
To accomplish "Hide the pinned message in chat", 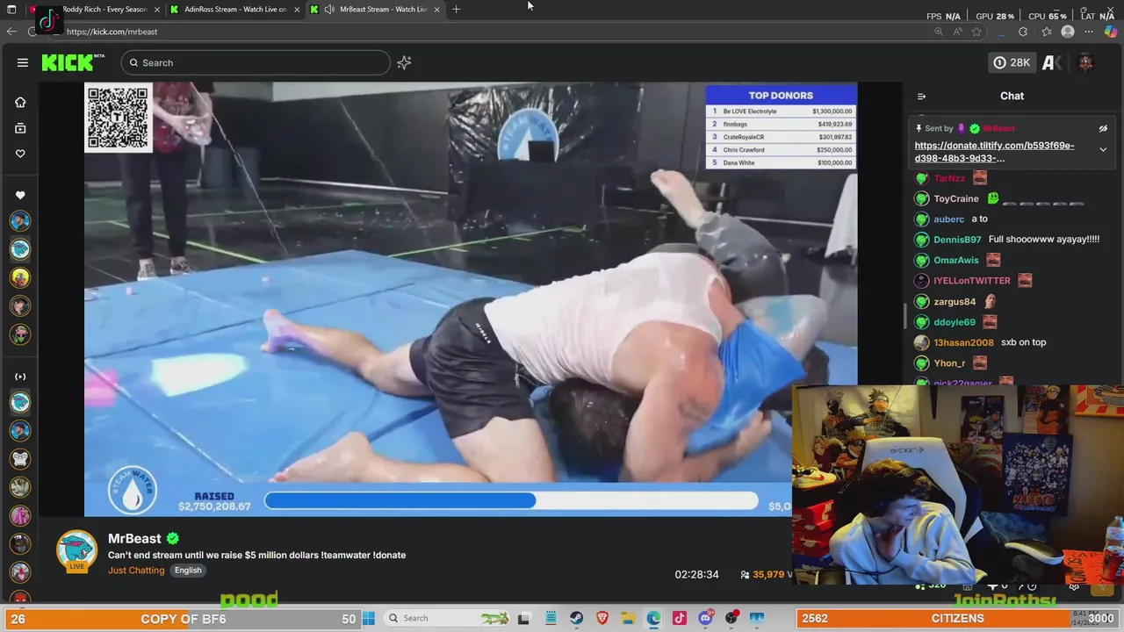I will [1103, 128].
